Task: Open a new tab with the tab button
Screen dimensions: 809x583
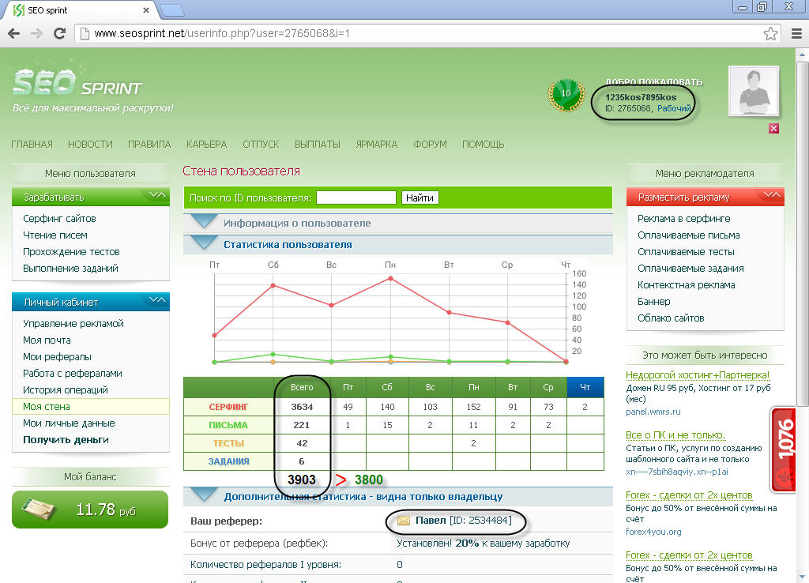Action: (x=171, y=10)
